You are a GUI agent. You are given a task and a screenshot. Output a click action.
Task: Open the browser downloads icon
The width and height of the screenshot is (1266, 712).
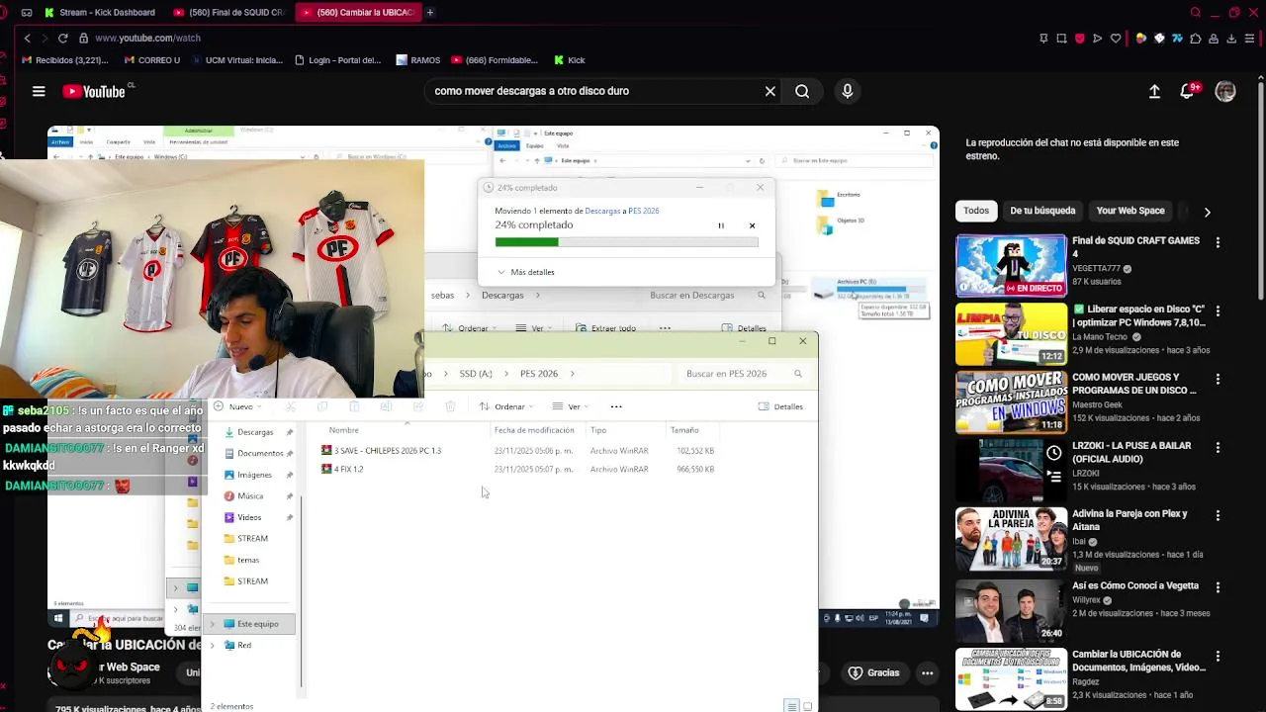tap(1231, 39)
